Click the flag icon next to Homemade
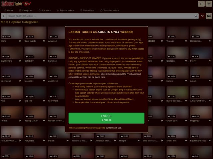The image size is (213, 159). [209, 41]
